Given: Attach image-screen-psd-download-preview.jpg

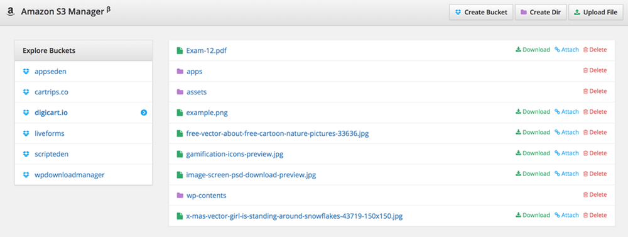Looking at the screenshot, I should (566, 174).
